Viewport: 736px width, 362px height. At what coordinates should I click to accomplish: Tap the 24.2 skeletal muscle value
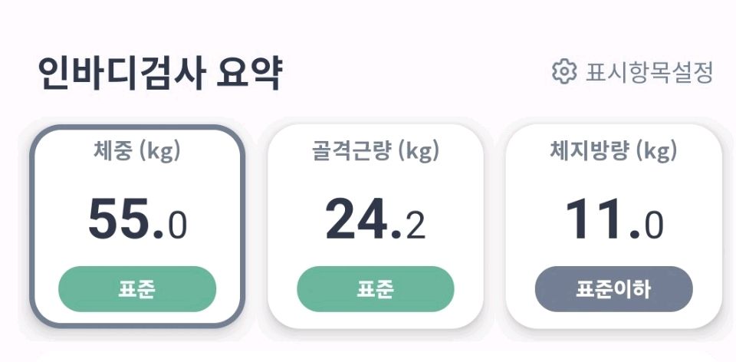pyautogui.click(x=376, y=220)
